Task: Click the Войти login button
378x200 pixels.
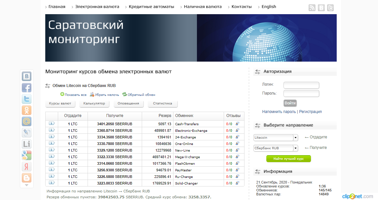Action: pos(290,103)
